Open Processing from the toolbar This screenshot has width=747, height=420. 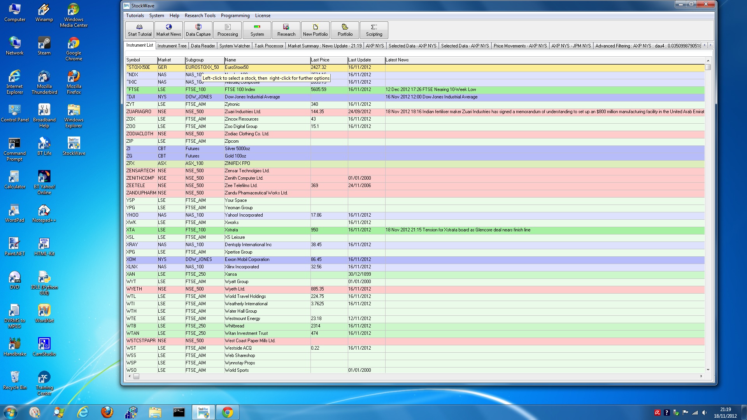click(228, 30)
